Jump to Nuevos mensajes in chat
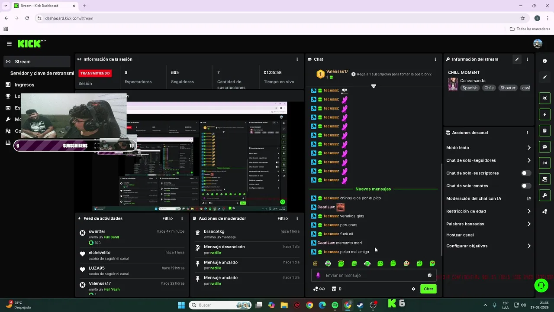This screenshot has height=312, width=554. pyautogui.click(x=373, y=189)
